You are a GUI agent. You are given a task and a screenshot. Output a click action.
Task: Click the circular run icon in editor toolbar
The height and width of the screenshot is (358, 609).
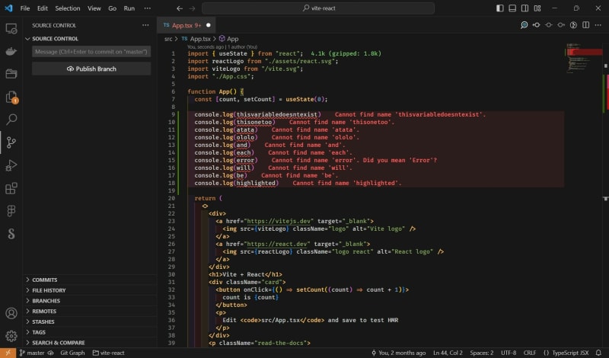(574, 25)
